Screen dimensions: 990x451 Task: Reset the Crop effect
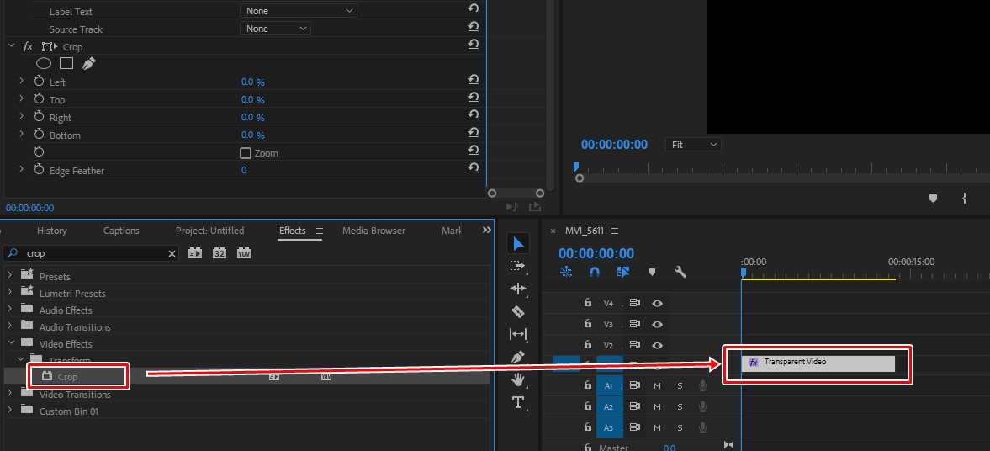(473, 45)
